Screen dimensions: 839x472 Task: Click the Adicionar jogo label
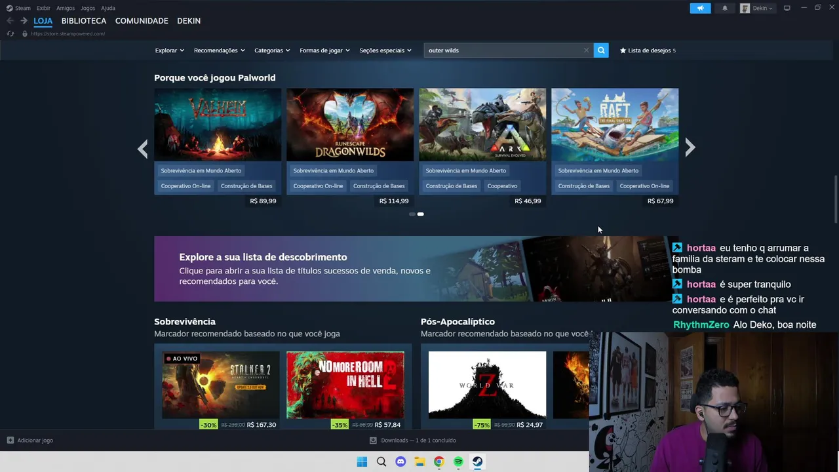pos(35,441)
